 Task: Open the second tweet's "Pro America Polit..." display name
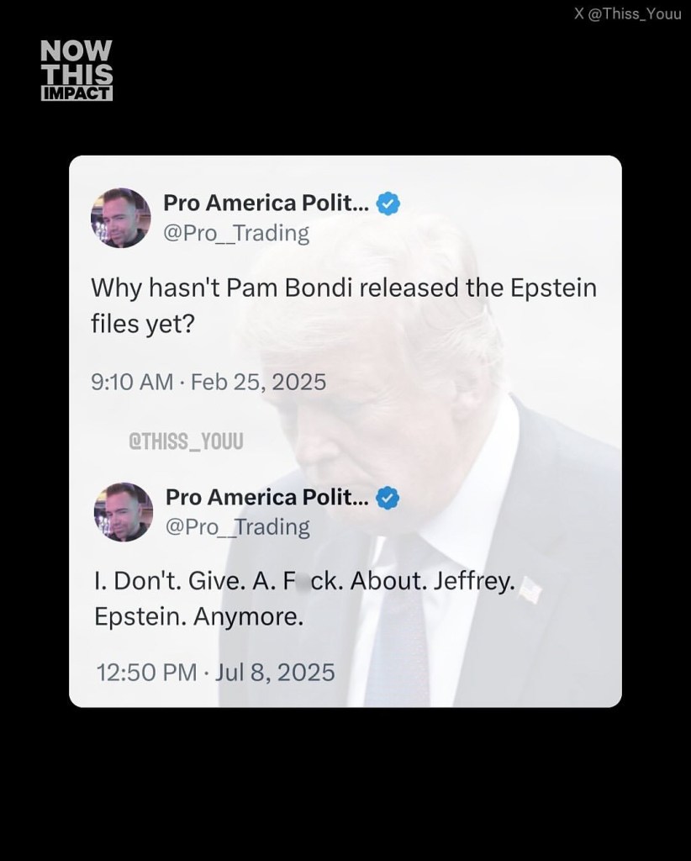tap(267, 497)
